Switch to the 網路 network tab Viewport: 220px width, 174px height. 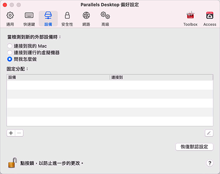point(86,19)
